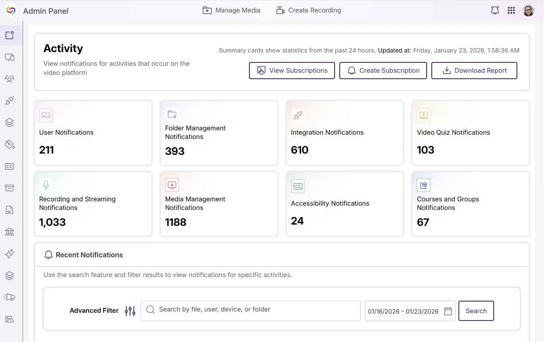Open the announcements megaphone sidebar icon

[9, 297]
